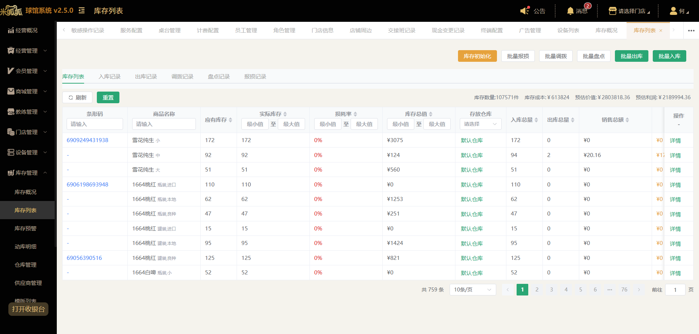Go to page 76 in pagination

[x=624, y=290]
